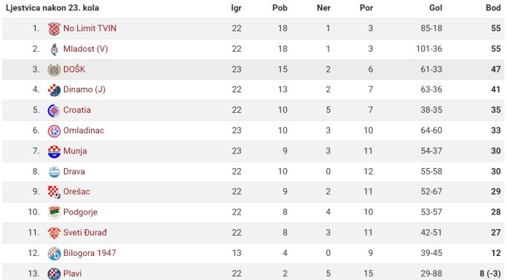
Task: Open the Plavi team link
Action: [x=72, y=273]
